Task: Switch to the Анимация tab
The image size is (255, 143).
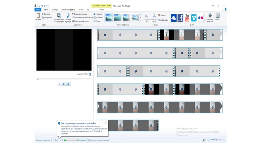Action: 54,10
